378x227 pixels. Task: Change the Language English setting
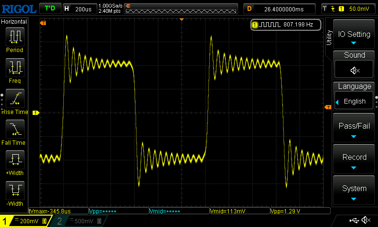354,101
